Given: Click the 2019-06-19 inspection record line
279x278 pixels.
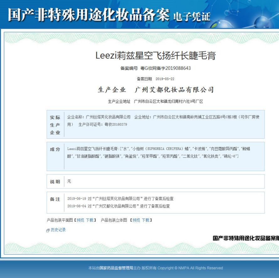Looking at the screenshot, I should 120,199.
